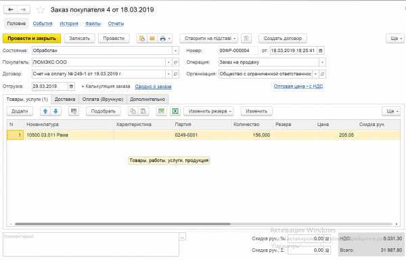Image resolution: width=406 pixels, height=260 pixels.
Task: Switch to the Головне section
Action: coord(16,24)
